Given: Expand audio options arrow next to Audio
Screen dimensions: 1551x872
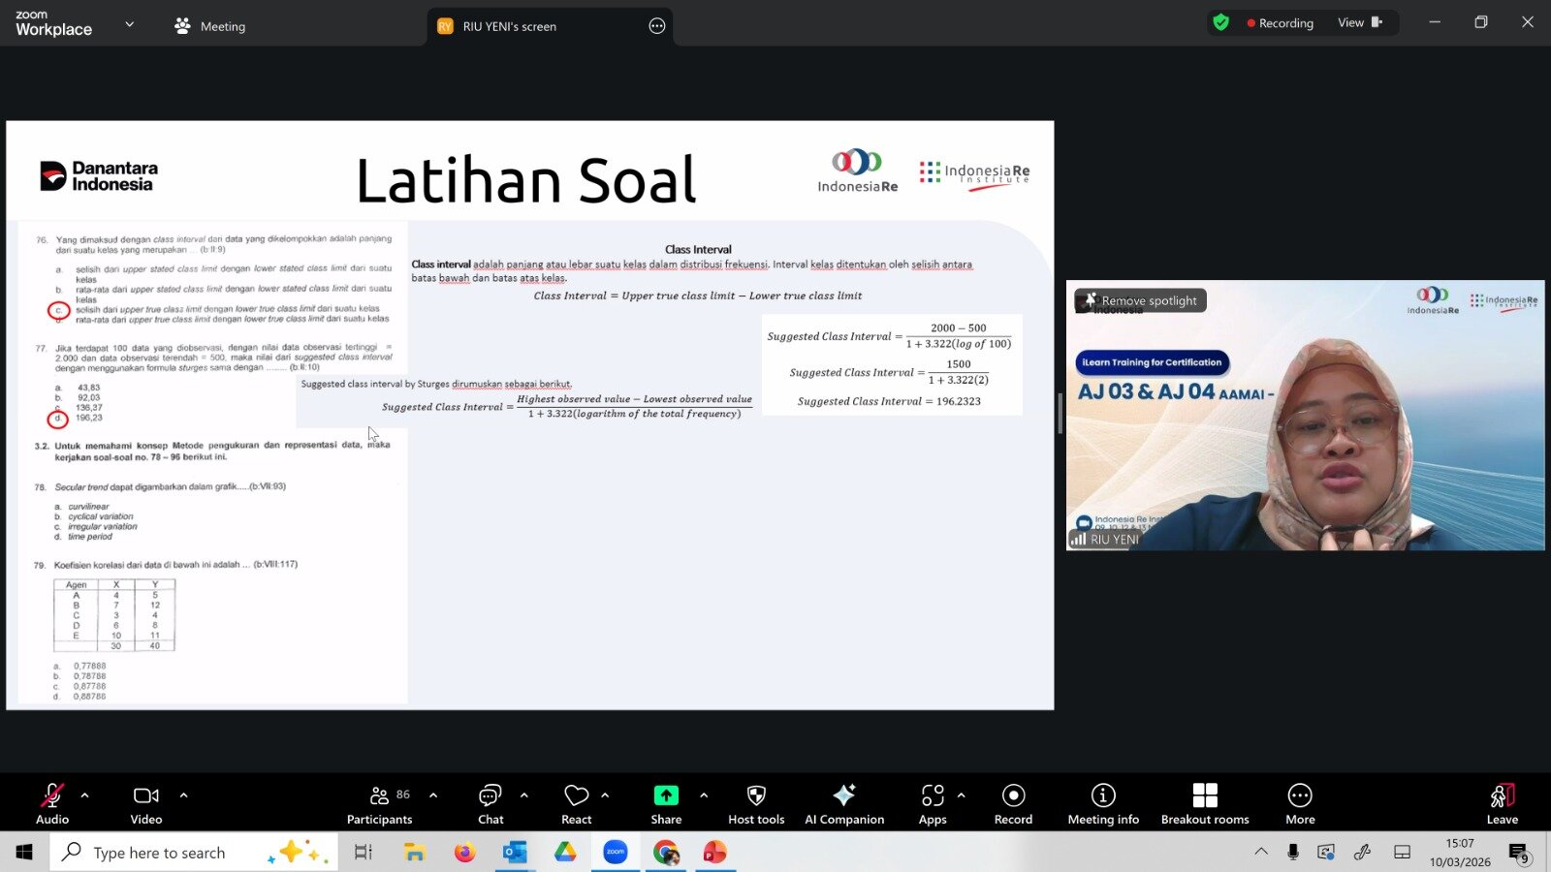Looking at the screenshot, I should [x=85, y=795].
